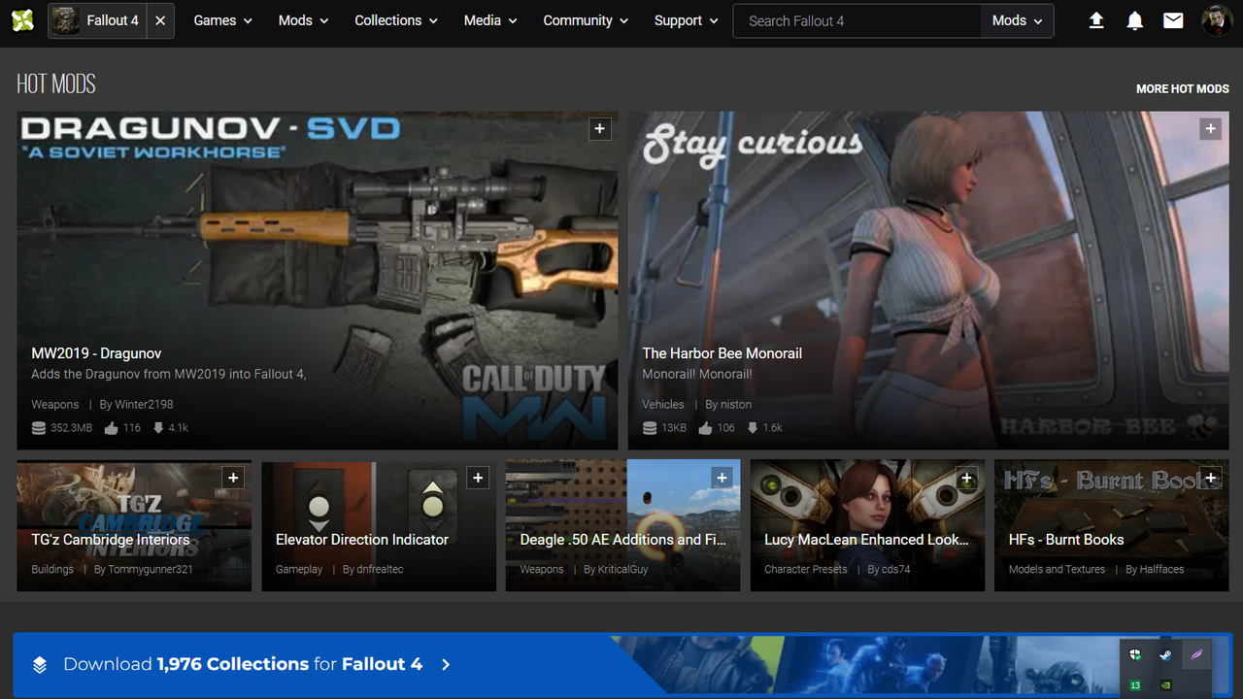Click the downloads arrow icon on Harbor Bee Monorail
1243x699 pixels.
click(x=752, y=427)
